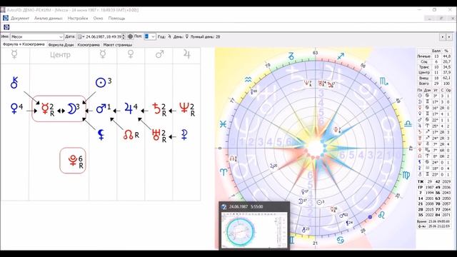Open the Помощь menu
The width and height of the screenshot is (457, 257).
pos(116,18)
